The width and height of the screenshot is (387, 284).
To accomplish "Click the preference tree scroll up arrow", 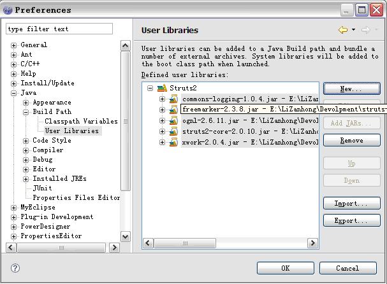I will click(126, 46).
